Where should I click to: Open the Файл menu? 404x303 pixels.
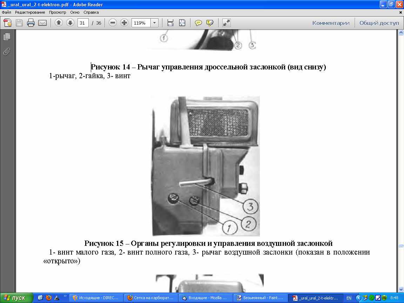click(6, 12)
